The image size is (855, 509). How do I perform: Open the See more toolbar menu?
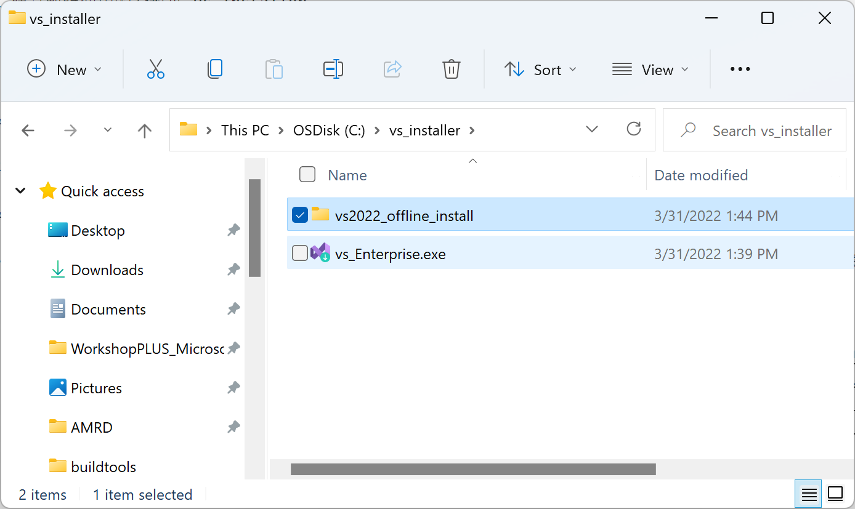click(x=739, y=69)
